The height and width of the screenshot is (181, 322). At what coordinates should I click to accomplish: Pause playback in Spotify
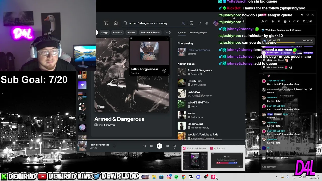pyautogui.click(x=159, y=146)
